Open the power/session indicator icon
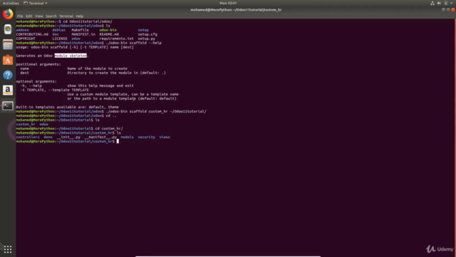Image resolution: width=456 pixels, height=257 pixels. (446, 3)
